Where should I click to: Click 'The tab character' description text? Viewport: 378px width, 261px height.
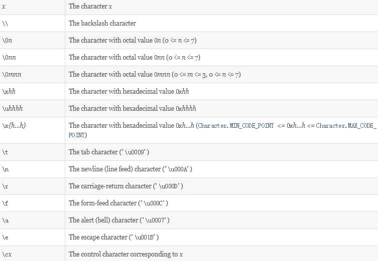click(x=109, y=152)
